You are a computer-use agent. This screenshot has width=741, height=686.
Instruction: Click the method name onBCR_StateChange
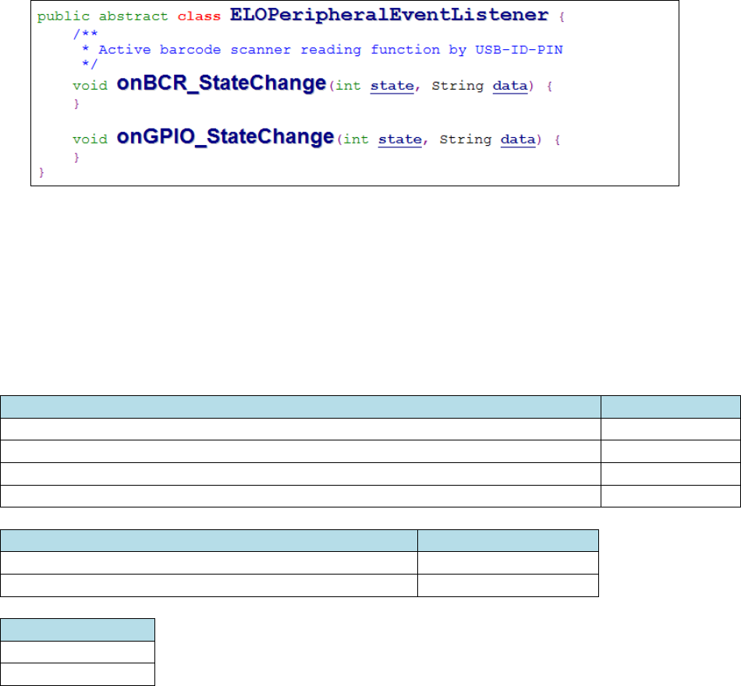coord(222,83)
